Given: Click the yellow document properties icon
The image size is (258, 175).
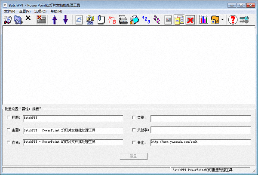Looking at the screenshot, I should click(179, 20).
